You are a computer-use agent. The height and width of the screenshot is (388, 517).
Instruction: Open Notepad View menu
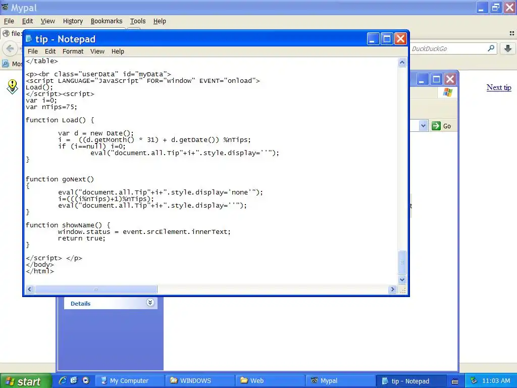(97, 52)
